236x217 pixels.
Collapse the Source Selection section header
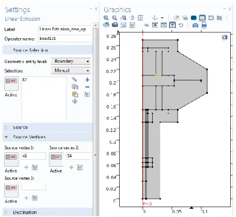click(47, 50)
